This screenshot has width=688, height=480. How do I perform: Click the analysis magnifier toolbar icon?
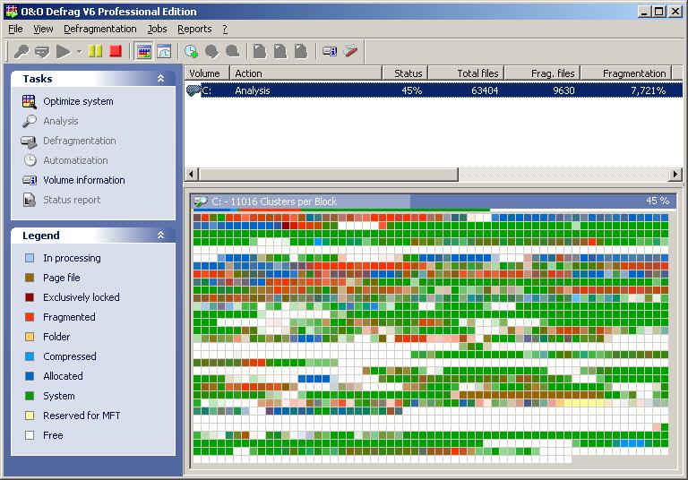[x=21, y=52]
